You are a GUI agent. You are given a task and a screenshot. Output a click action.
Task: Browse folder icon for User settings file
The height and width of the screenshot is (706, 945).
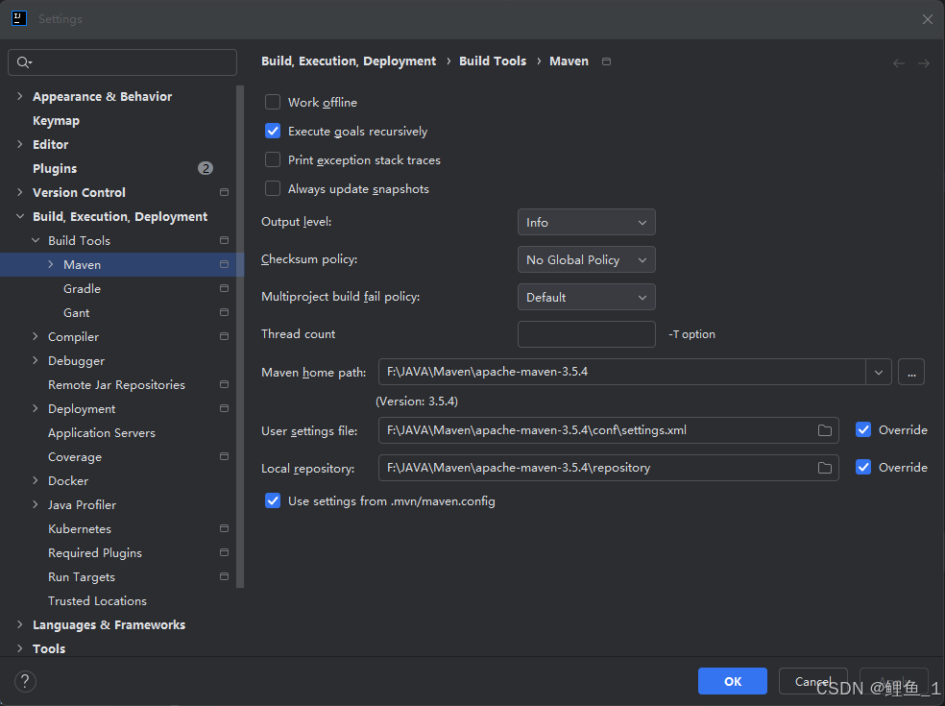point(824,430)
